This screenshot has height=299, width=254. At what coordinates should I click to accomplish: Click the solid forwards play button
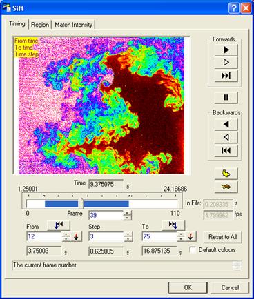(226, 50)
